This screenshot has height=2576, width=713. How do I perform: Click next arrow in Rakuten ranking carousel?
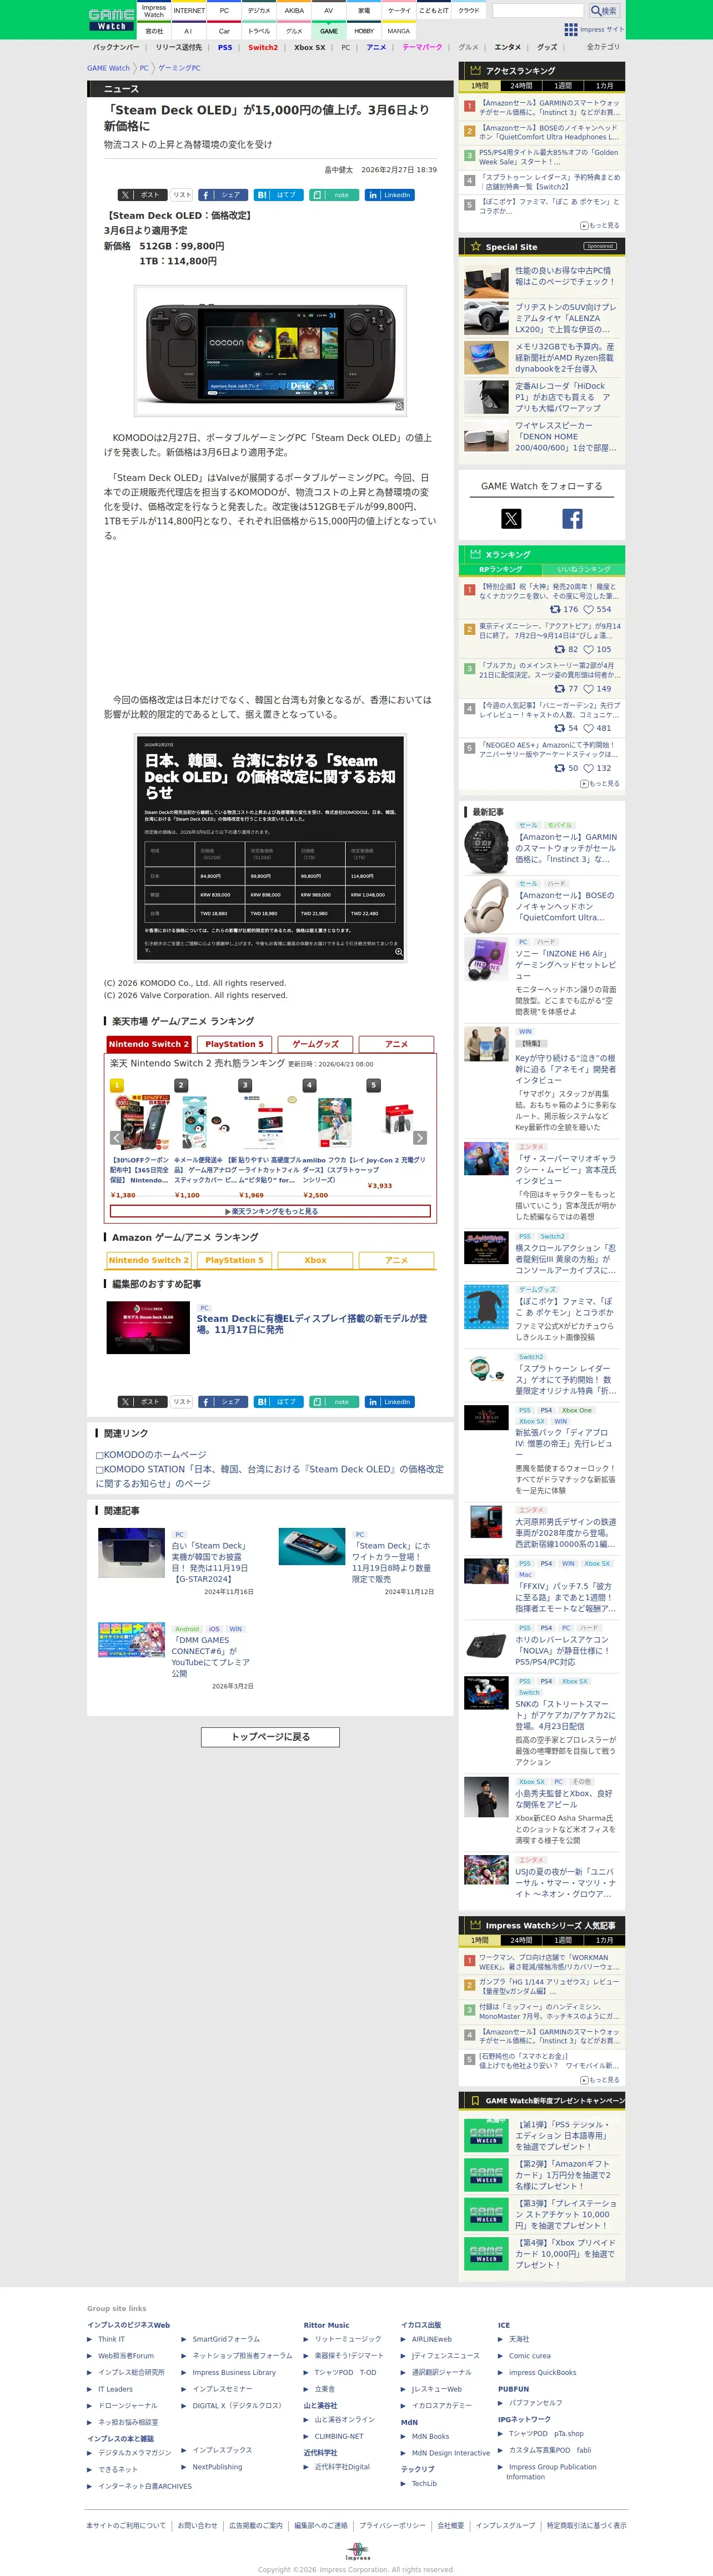point(420,1138)
